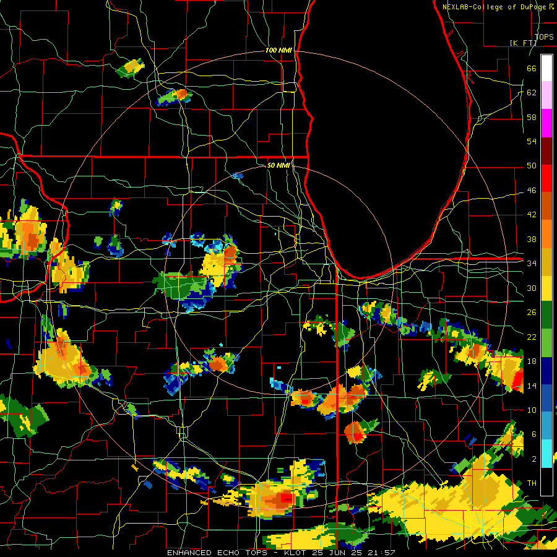The height and width of the screenshot is (557, 557).
Task: Click the '66' legend value
Action: tap(532, 68)
